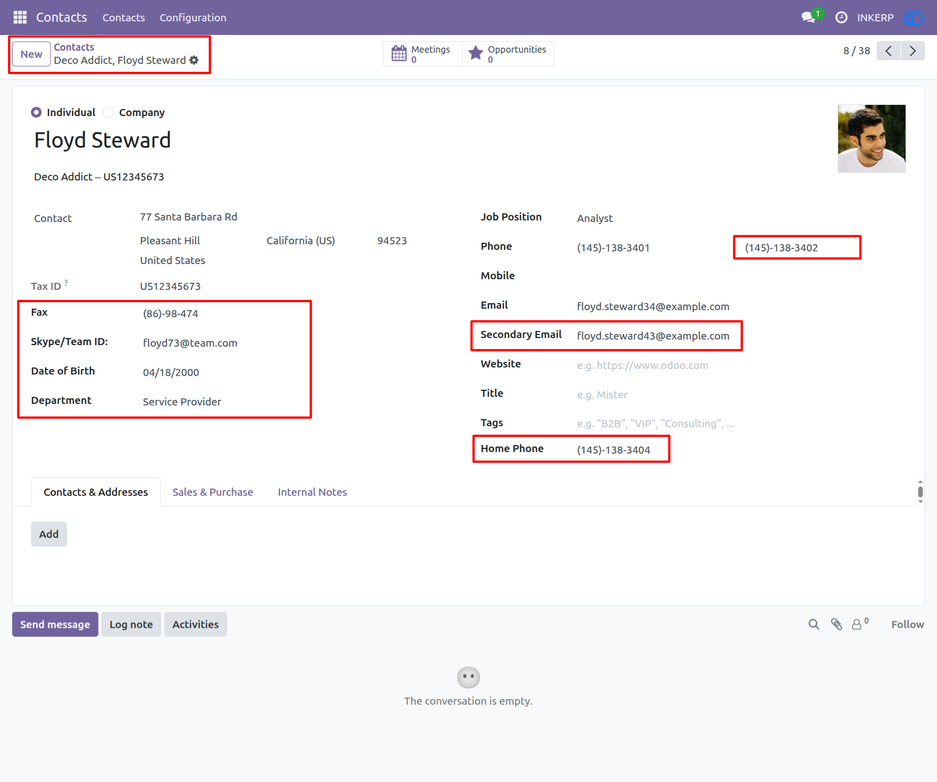This screenshot has height=782, width=937.
Task: Follow the Contacts breadcrumb link
Action: [74, 47]
